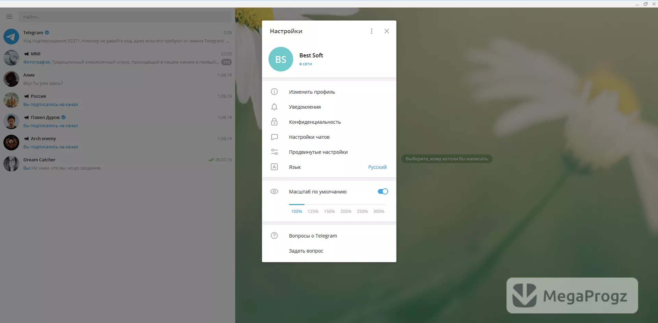Set interface scale to 300%
The width and height of the screenshot is (658, 323).
(379, 211)
